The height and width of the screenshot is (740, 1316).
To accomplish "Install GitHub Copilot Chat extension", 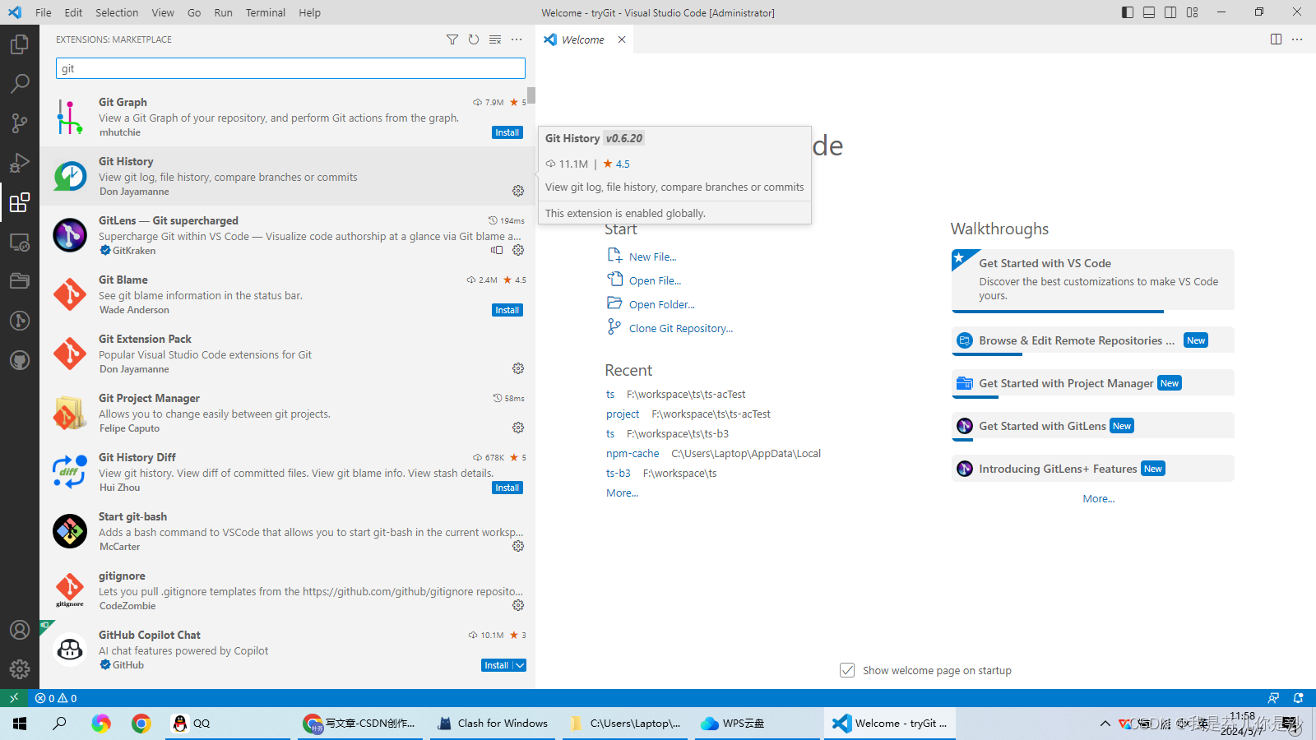I will [x=497, y=665].
